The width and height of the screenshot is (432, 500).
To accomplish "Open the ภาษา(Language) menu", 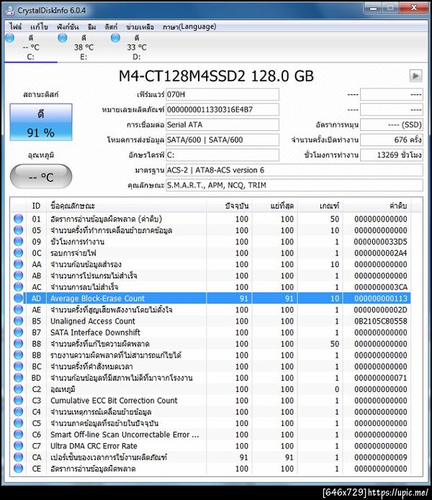I will pyautogui.click(x=189, y=27).
